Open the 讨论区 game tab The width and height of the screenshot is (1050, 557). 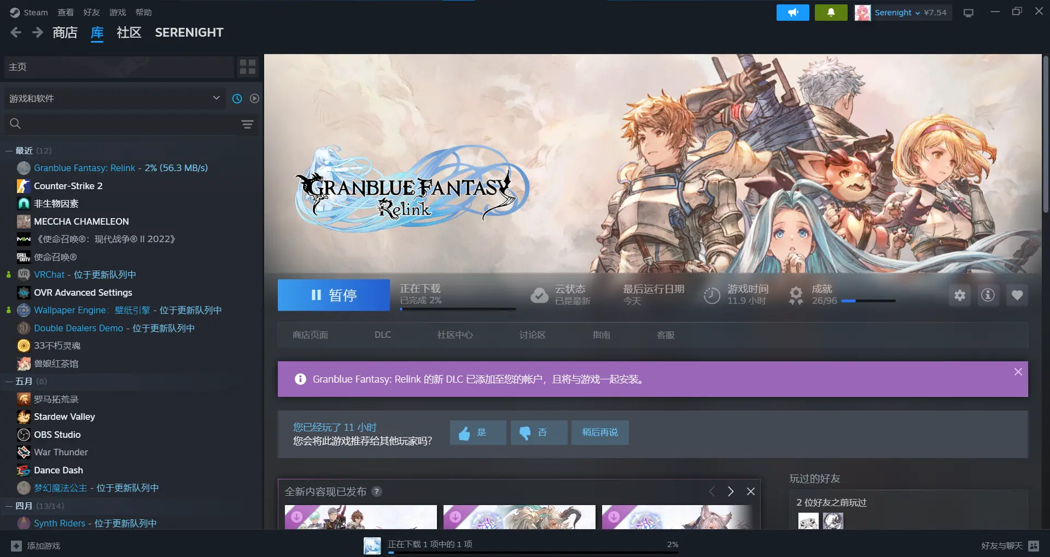pos(533,335)
